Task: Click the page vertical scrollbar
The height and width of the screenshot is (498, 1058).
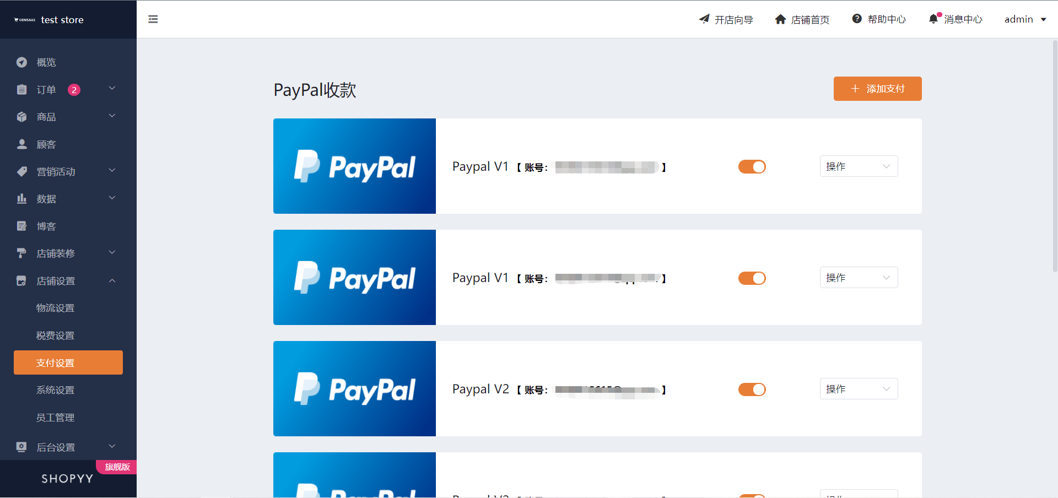Action: point(1055,156)
